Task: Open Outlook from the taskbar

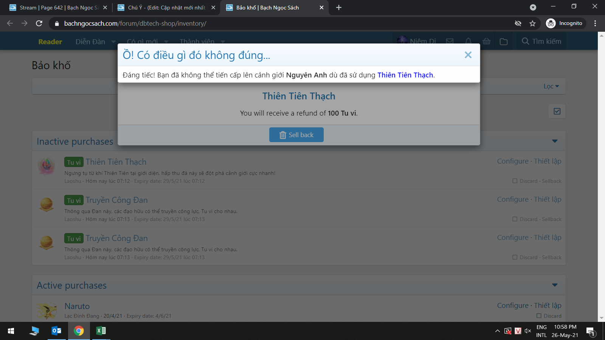Action: pyautogui.click(x=56, y=331)
